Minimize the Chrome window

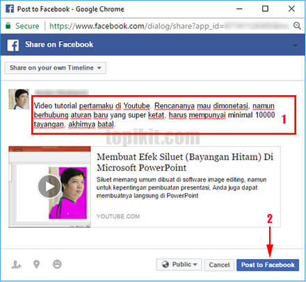tap(239, 9)
